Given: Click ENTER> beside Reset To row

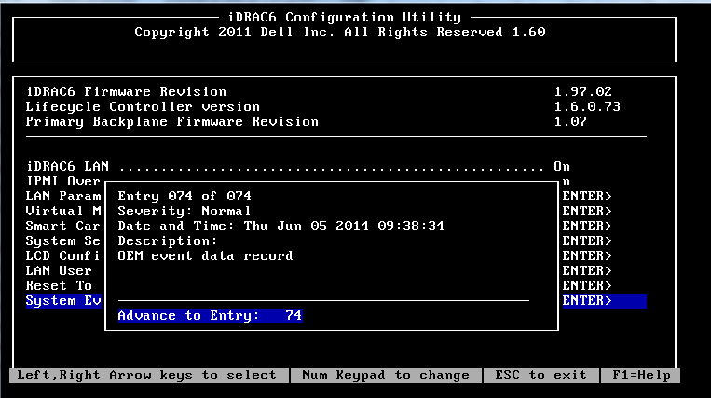Looking at the screenshot, I should (587, 286).
